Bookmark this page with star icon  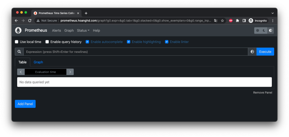point(222,21)
